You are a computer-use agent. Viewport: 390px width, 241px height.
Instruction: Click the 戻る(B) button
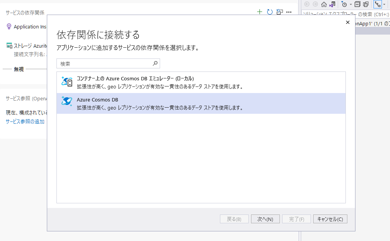pyautogui.click(x=234, y=219)
